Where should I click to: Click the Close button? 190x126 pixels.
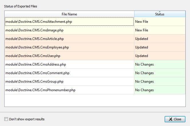coord(175,119)
